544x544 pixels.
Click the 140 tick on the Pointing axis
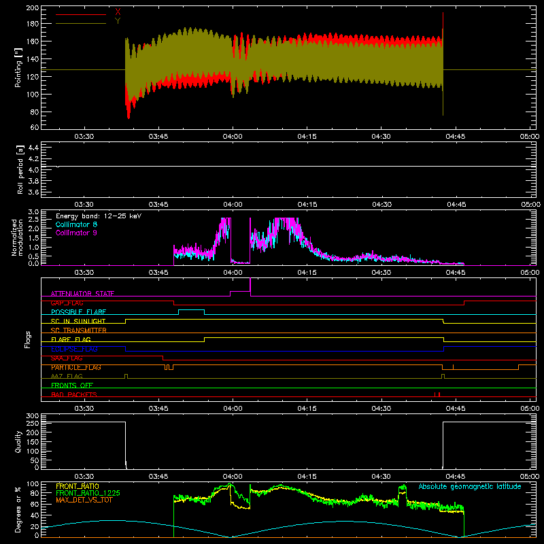click(x=33, y=59)
